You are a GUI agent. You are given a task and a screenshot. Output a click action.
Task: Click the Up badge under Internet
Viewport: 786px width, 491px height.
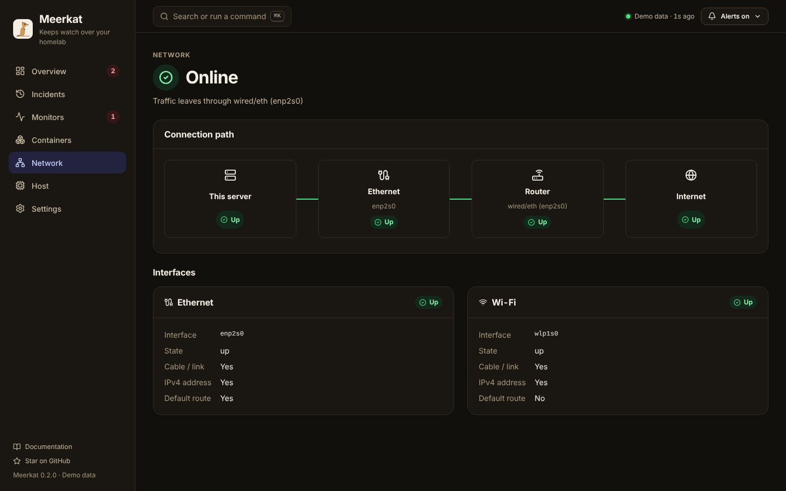(691, 220)
